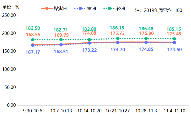Click the blue data value 174.50
Image resolution: width=191 pixels, height=116 pixels.
(x=175, y=50)
